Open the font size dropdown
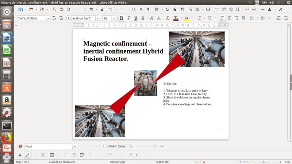 tap(114, 18)
